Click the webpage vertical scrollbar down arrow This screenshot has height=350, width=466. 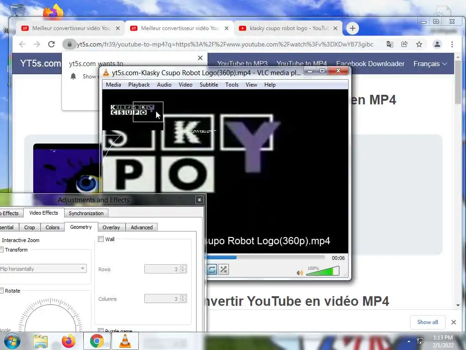point(458,305)
